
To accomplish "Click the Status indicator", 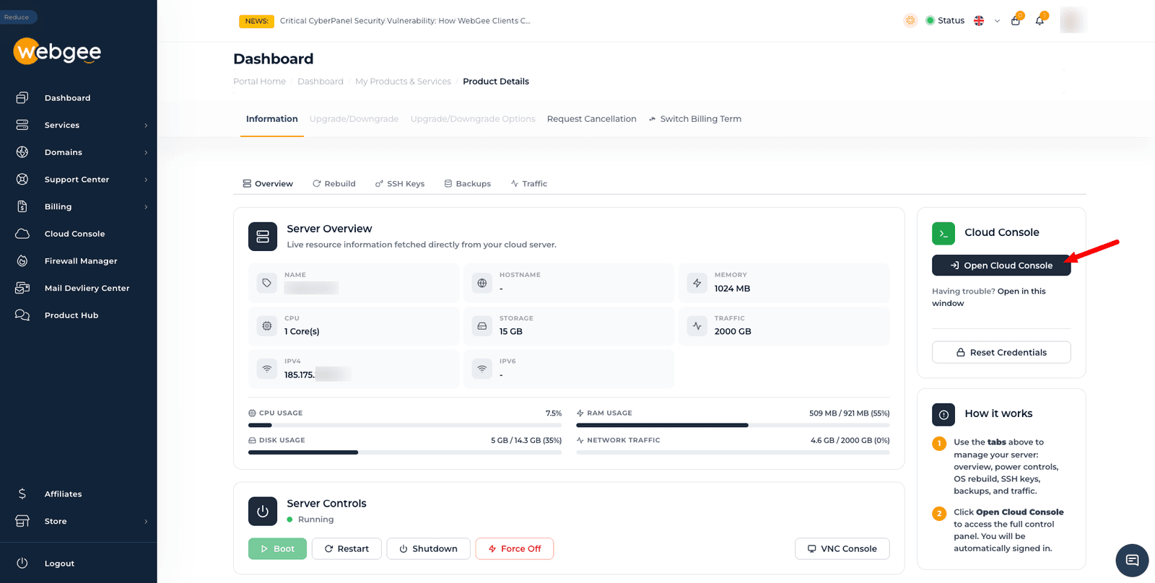I will 945,20.
